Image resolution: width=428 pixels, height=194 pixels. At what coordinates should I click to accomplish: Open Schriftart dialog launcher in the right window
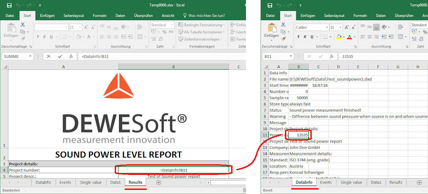click(356, 47)
